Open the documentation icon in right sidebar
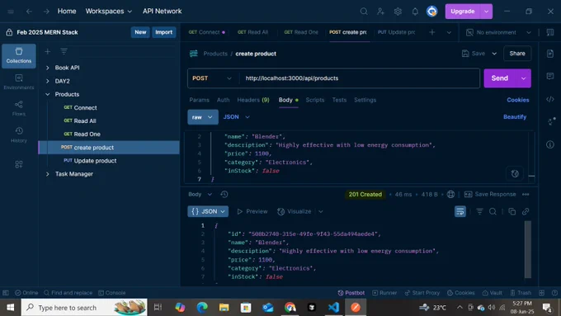Viewport: 561px width, 316px height. [550, 54]
